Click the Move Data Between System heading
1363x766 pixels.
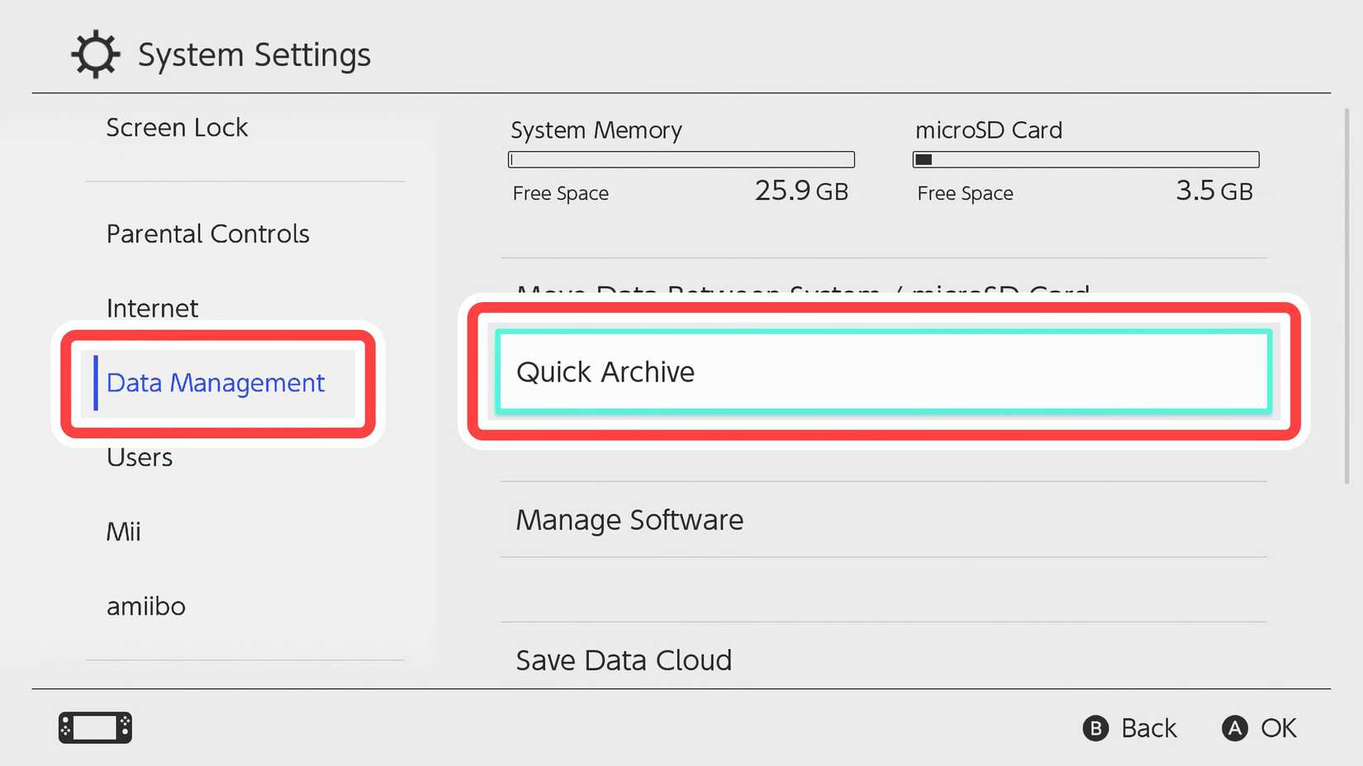click(x=801, y=294)
